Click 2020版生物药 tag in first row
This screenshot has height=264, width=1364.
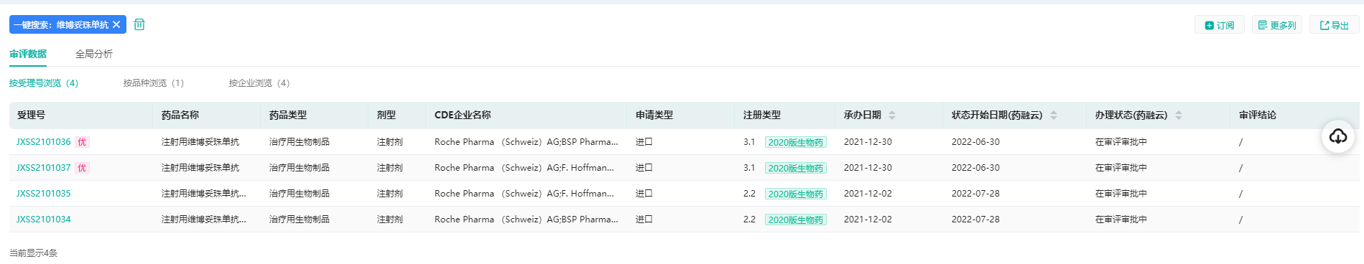pyautogui.click(x=796, y=142)
